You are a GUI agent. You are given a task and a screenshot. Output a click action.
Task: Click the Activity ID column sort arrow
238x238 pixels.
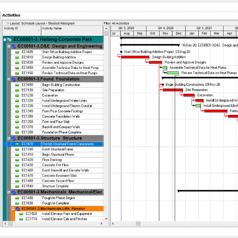[39, 31]
